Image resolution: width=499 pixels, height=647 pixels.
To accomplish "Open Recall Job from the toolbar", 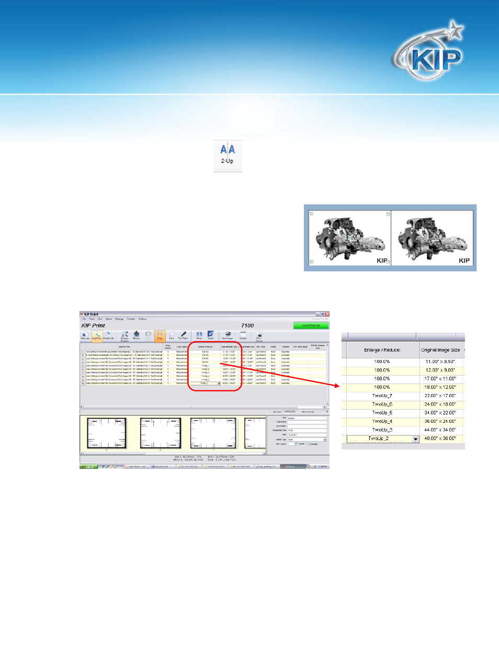I will [x=108, y=336].
